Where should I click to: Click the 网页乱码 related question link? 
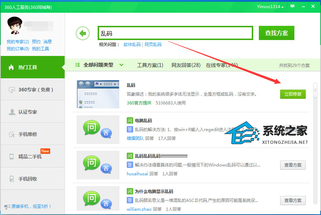tap(153, 45)
